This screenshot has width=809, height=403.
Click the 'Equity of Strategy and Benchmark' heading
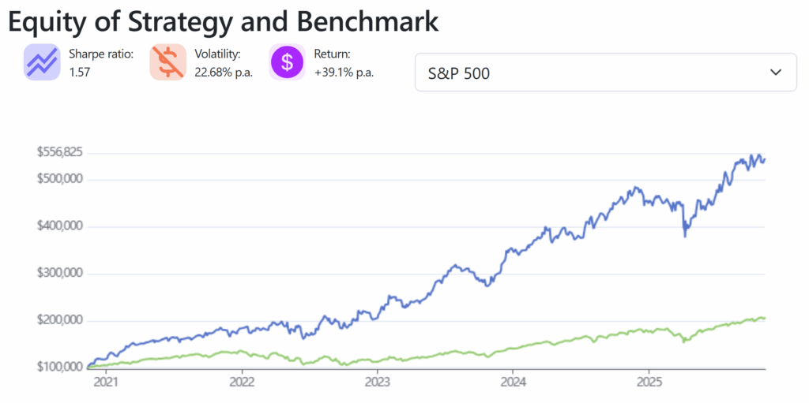point(223,22)
